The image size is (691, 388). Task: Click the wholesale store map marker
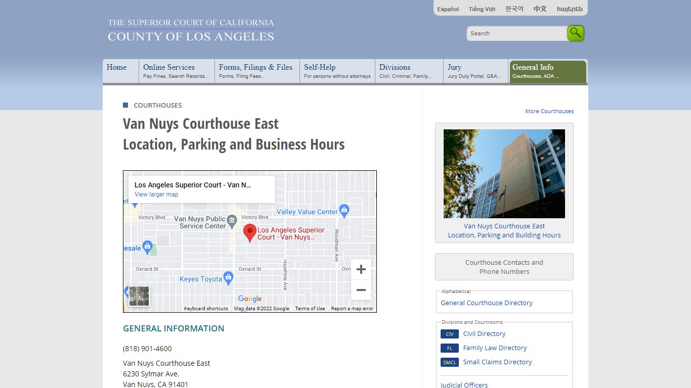pyautogui.click(x=147, y=247)
